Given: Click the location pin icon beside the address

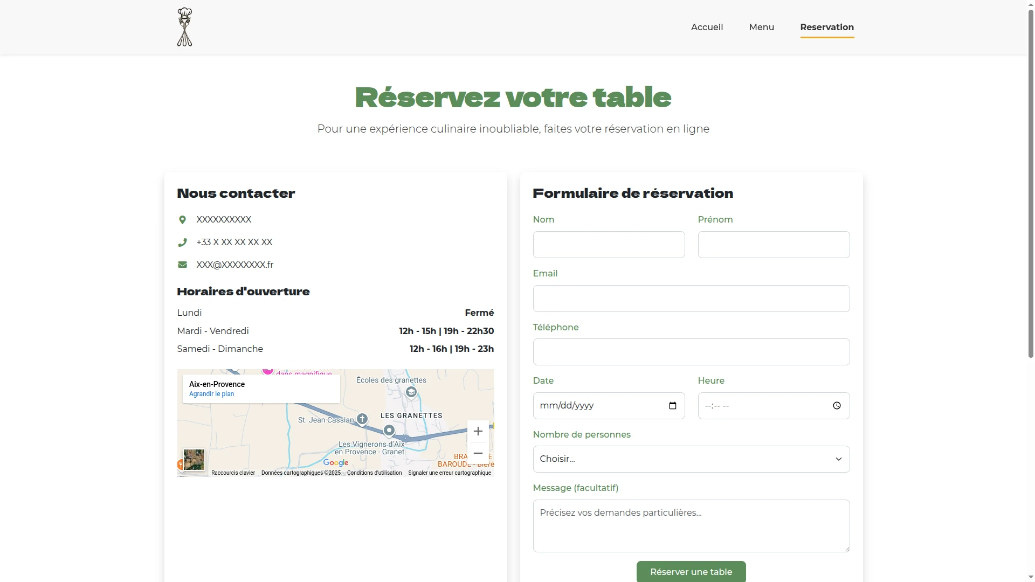Looking at the screenshot, I should pyautogui.click(x=182, y=220).
